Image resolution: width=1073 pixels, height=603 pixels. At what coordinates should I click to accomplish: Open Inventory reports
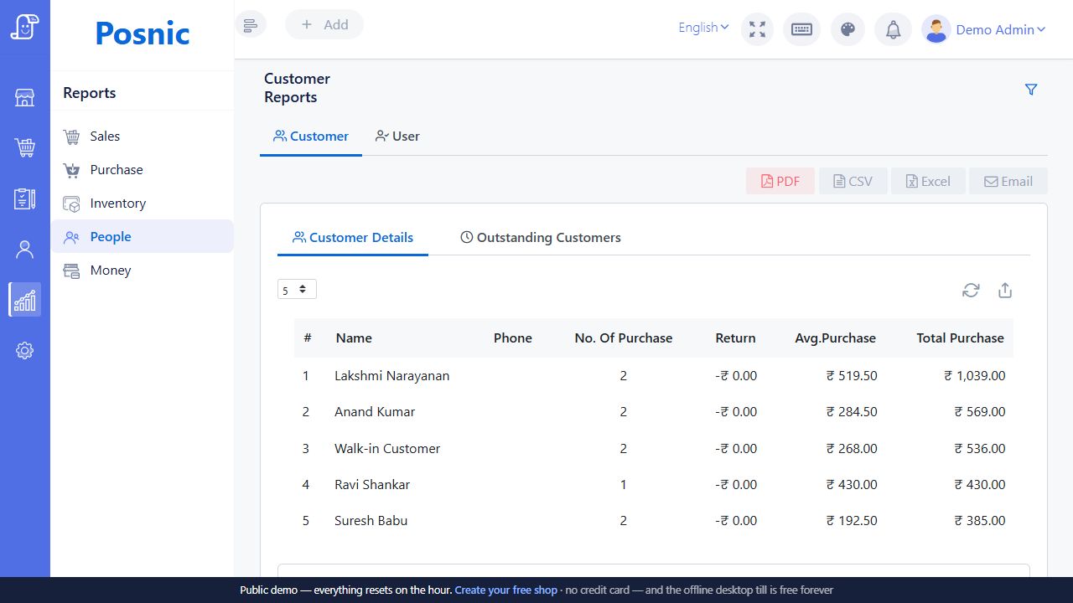(x=143, y=203)
